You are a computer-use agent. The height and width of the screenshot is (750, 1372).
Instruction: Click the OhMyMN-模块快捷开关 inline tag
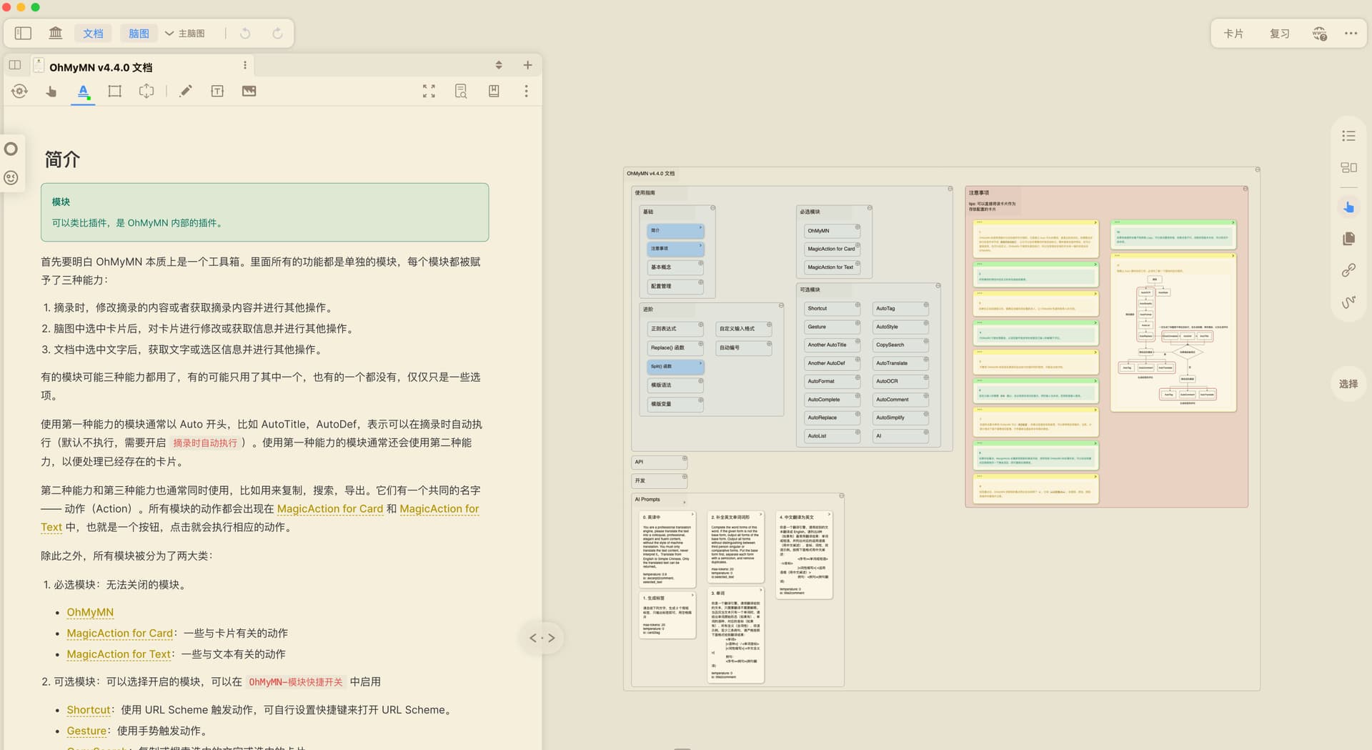click(x=296, y=682)
